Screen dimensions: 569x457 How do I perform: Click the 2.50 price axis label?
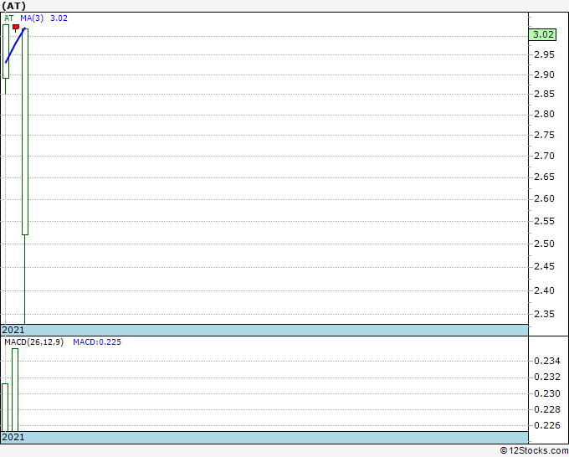545,244
